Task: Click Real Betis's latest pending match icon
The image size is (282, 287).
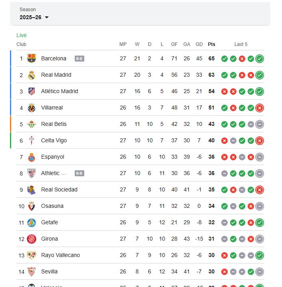Action: [x=260, y=124]
